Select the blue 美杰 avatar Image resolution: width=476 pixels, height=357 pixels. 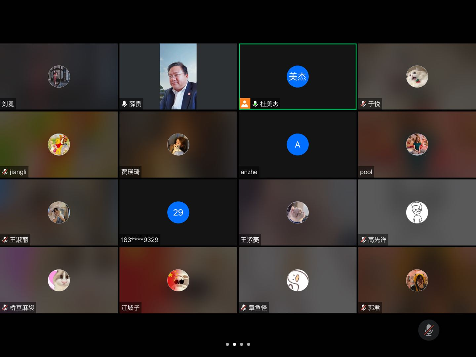(x=297, y=76)
